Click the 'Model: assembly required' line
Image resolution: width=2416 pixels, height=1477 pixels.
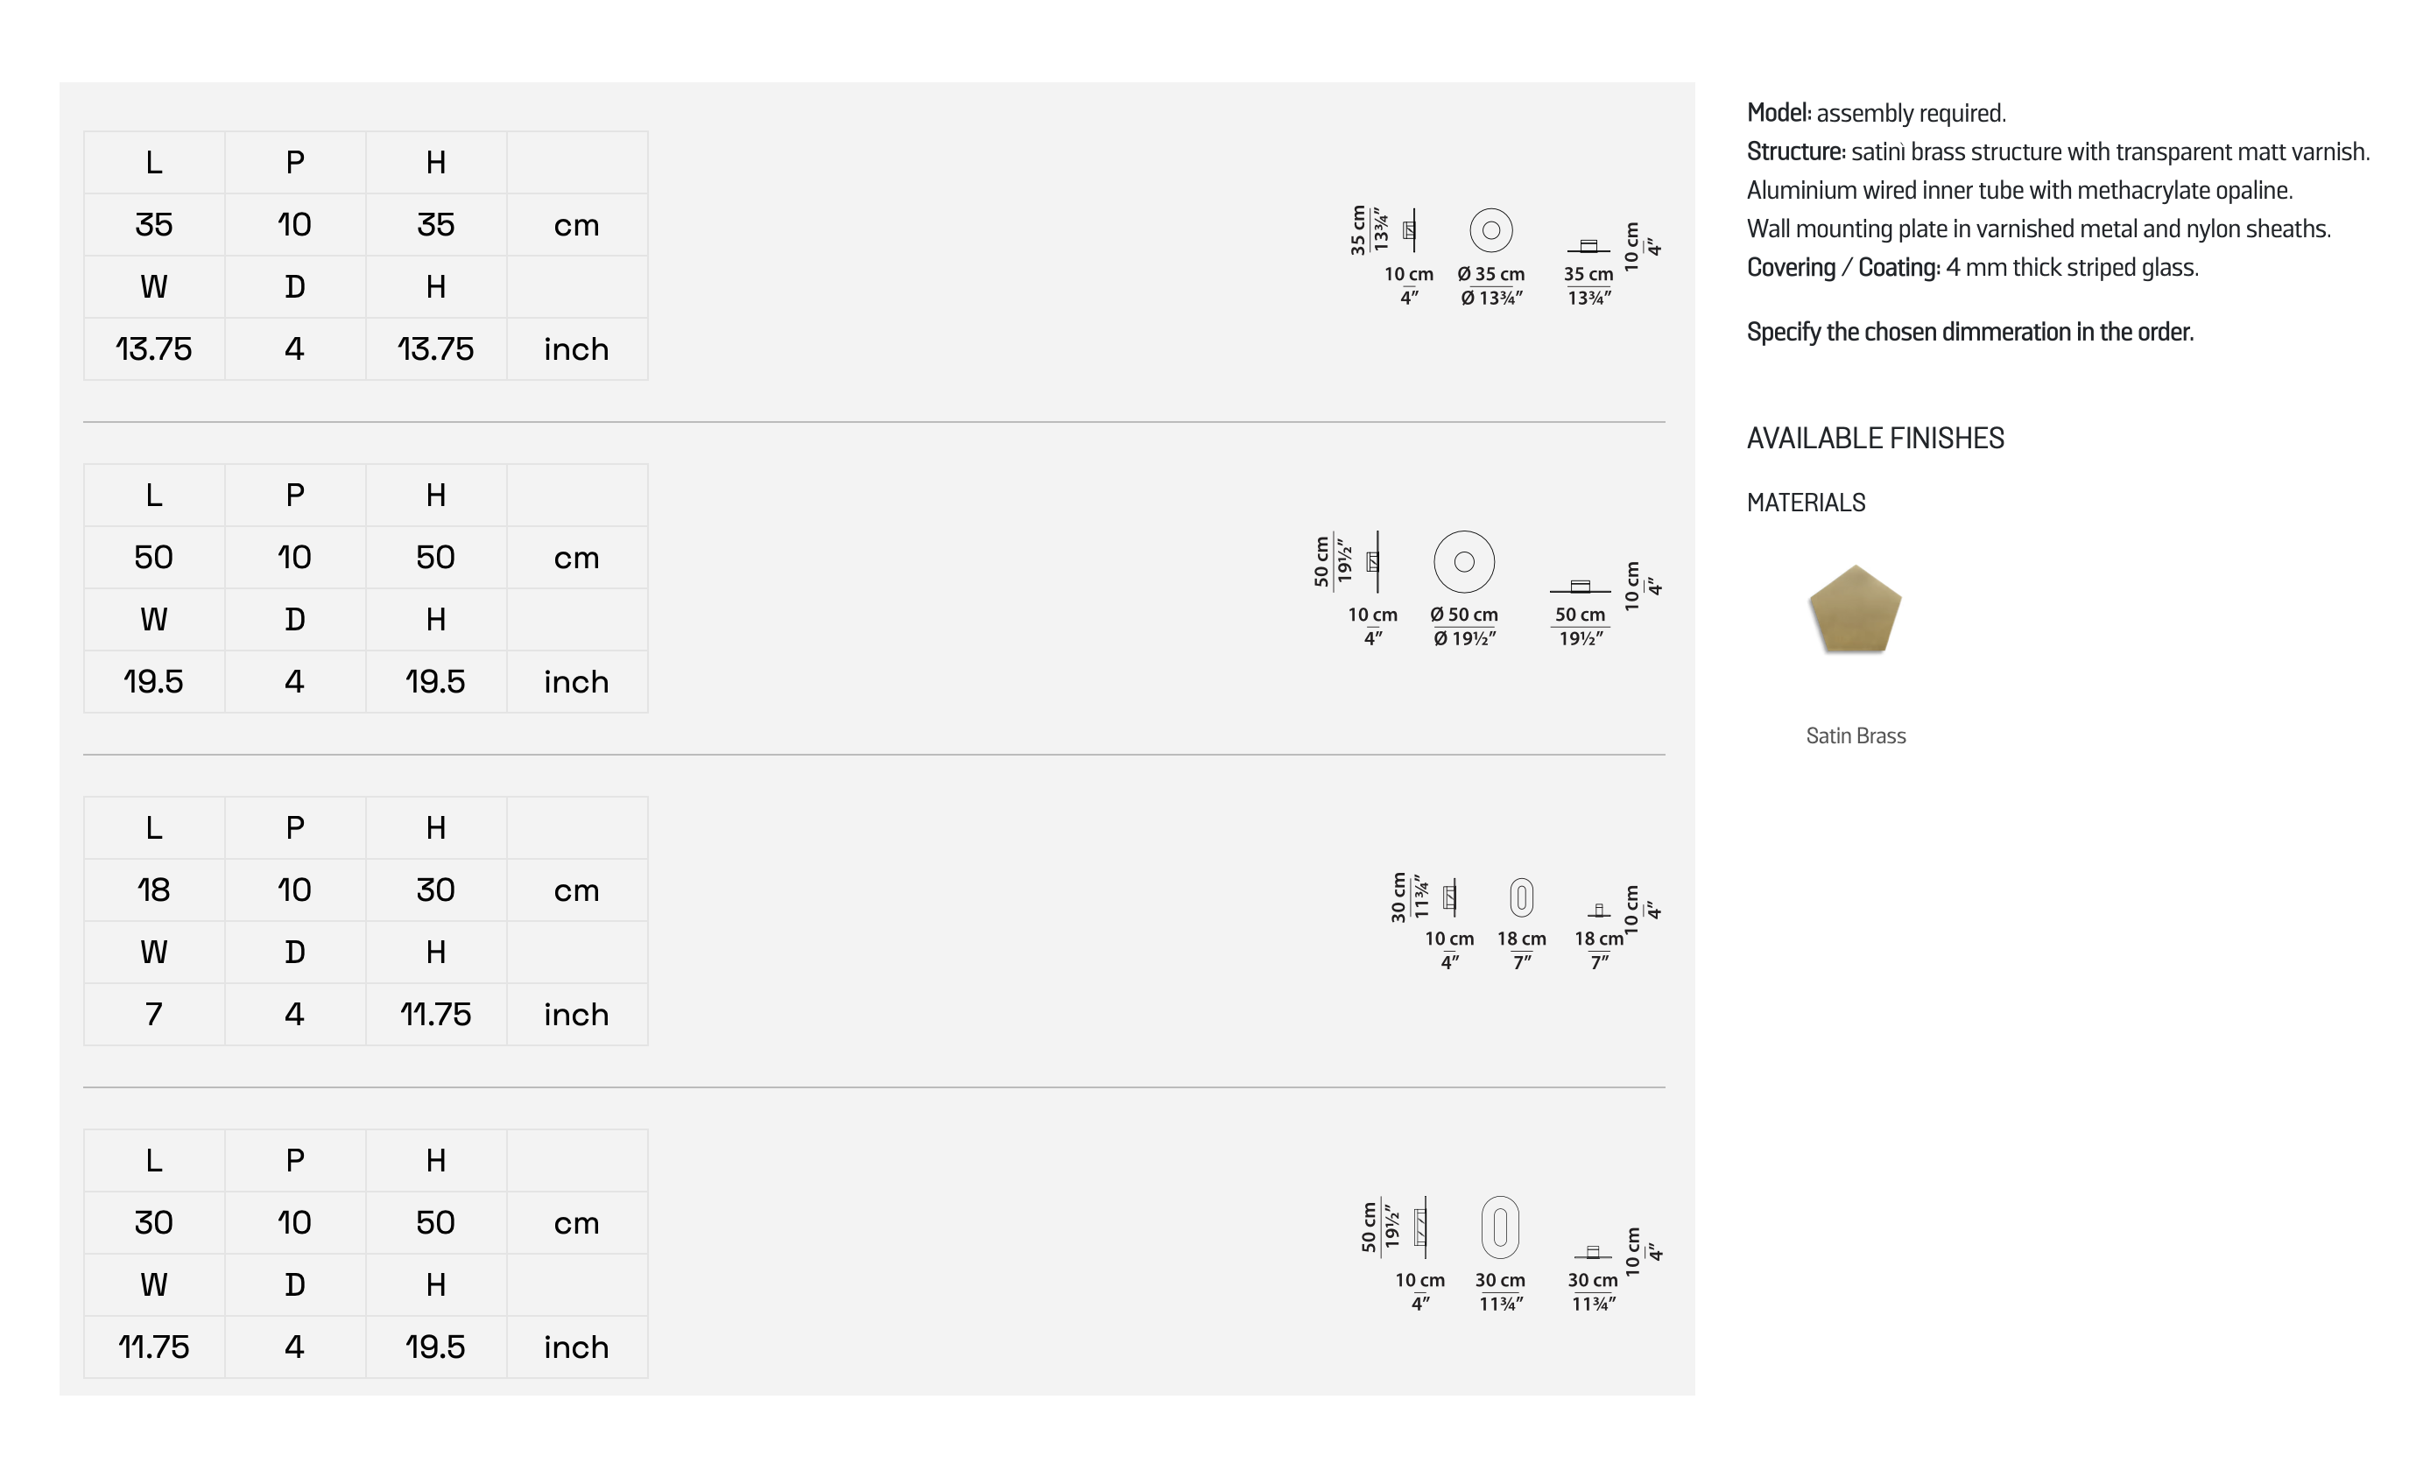point(1876,114)
